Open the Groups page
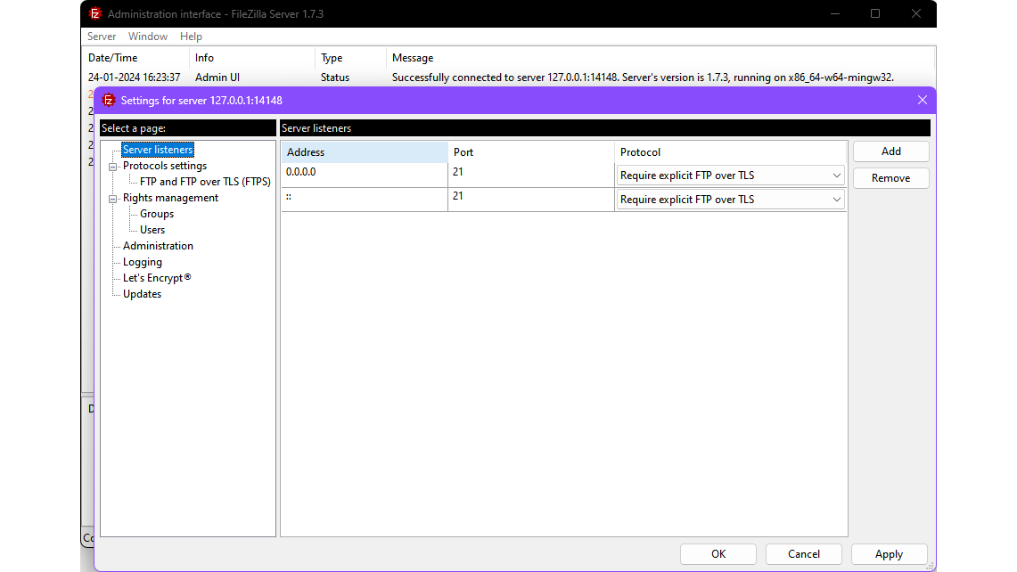 pyautogui.click(x=157, y=214)
